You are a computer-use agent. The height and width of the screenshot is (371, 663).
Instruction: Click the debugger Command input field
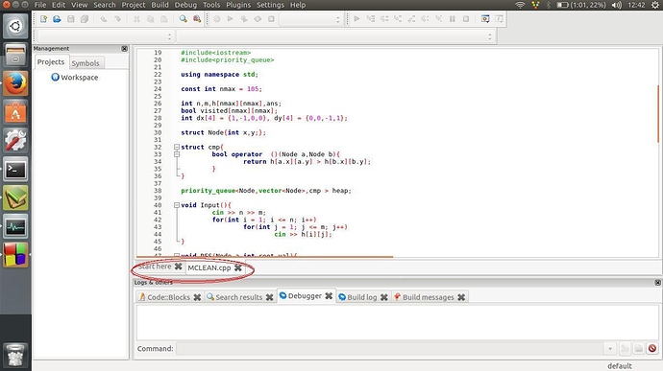click(390, 349)
